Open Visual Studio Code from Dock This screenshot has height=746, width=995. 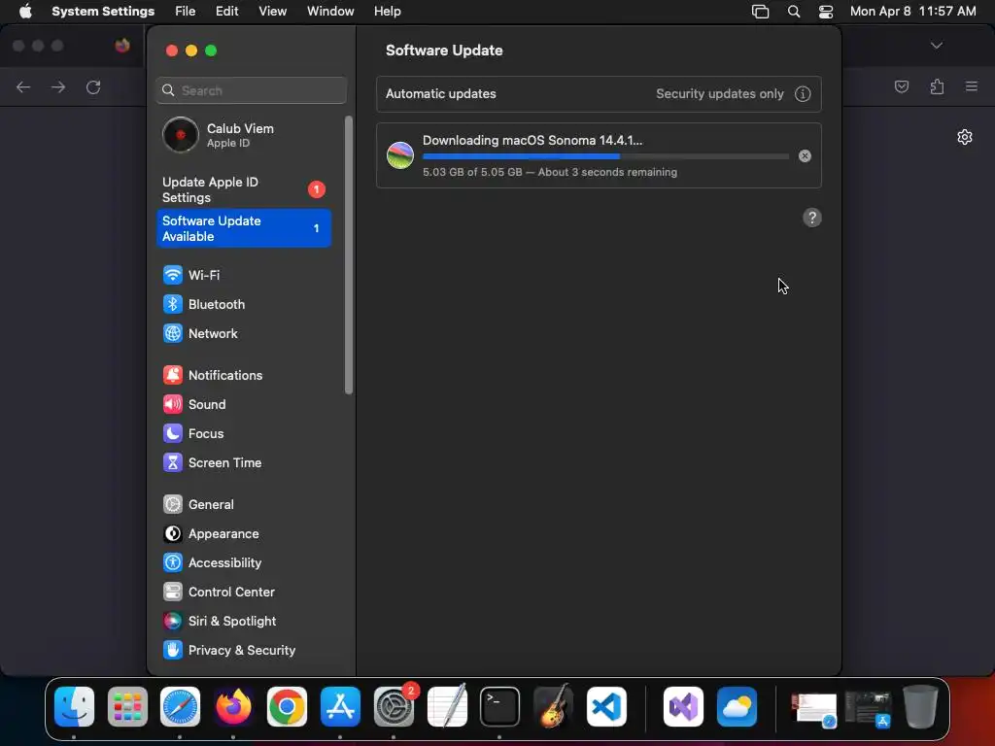click(606, 707)
